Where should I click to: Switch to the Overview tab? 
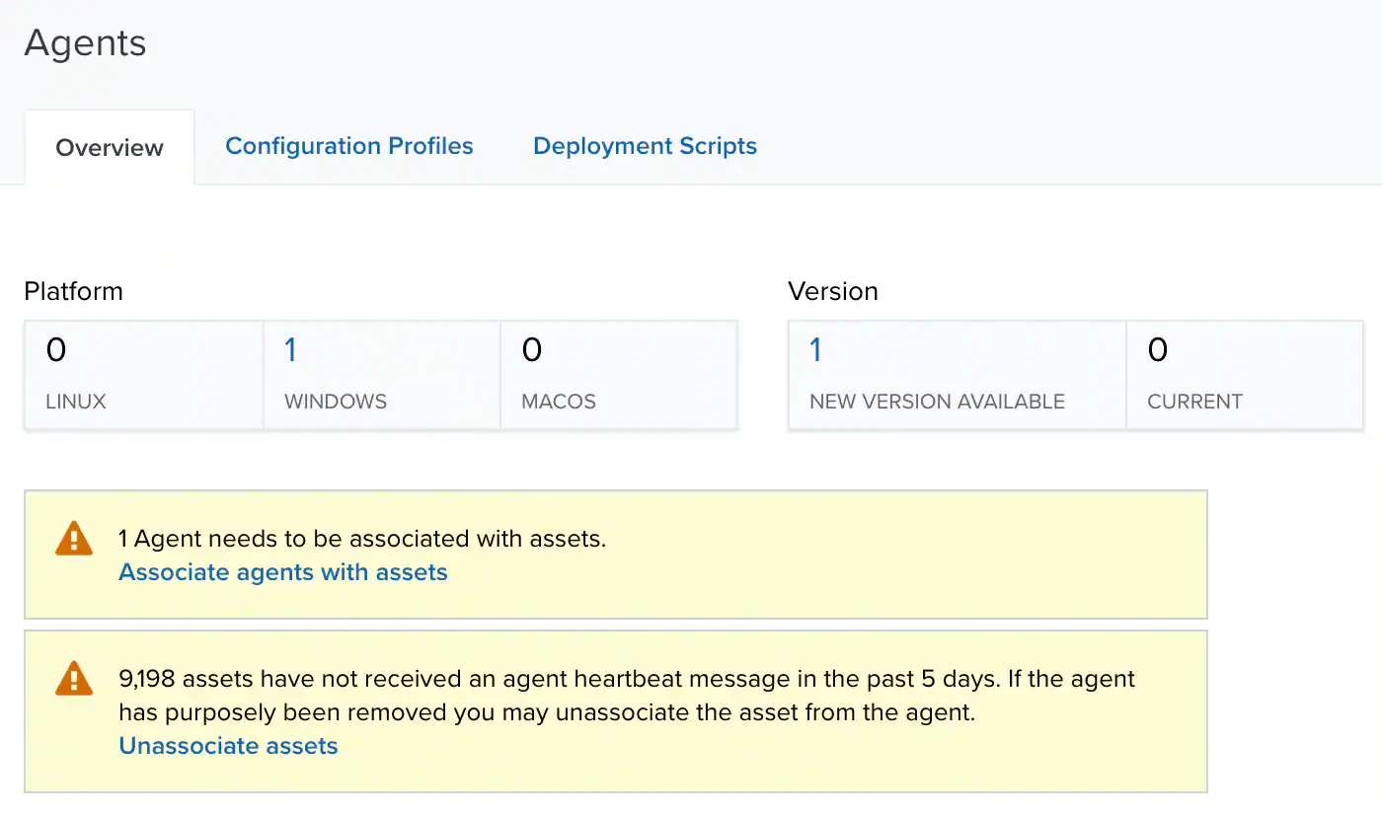point(110,148)
